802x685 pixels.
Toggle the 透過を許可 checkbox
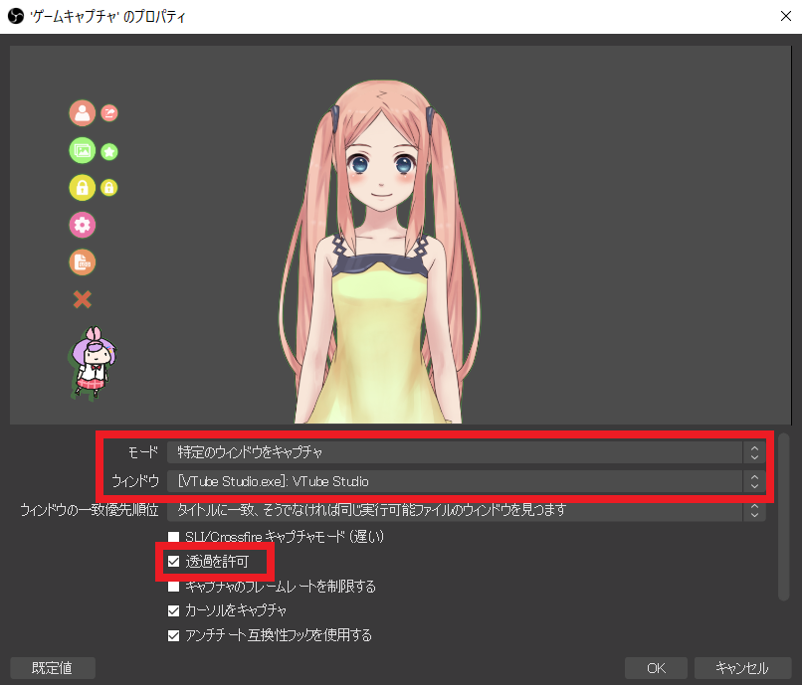[x=174, y=562]
